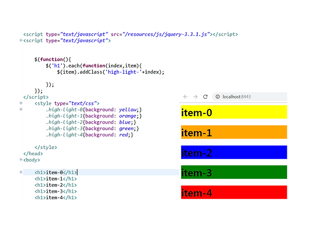Click the <h1>item-4</h1> code line
Screen dimensions: 332x249
pos(56,198)
